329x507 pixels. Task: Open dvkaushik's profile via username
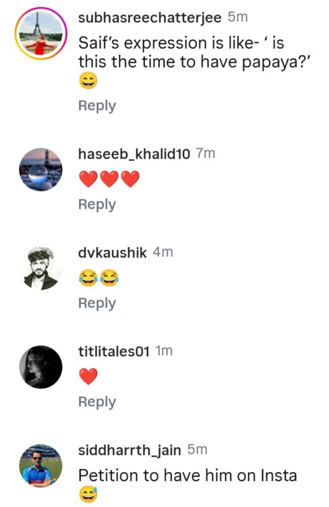pyautogui.click(x=113, y=252)
